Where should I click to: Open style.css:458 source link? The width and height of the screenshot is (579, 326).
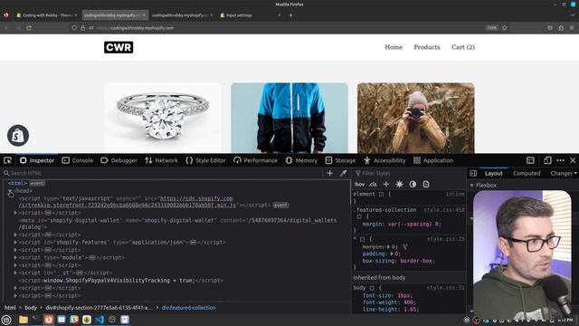coord(444,210)
